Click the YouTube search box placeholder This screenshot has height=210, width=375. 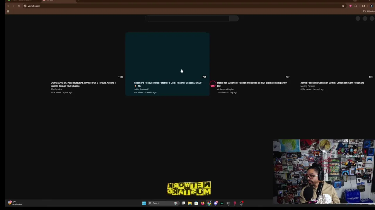point(187,18)
